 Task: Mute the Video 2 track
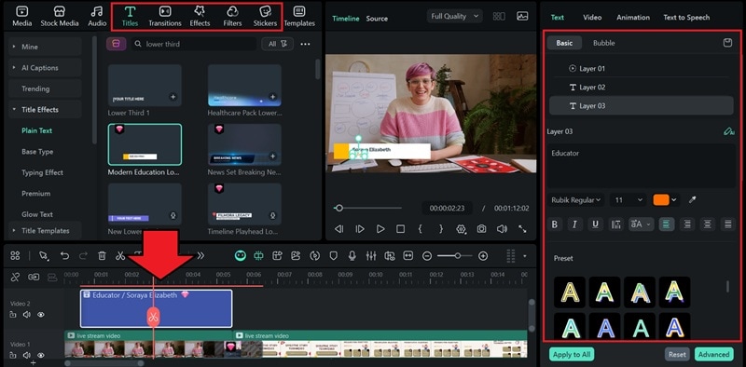(x=27, y=314)
